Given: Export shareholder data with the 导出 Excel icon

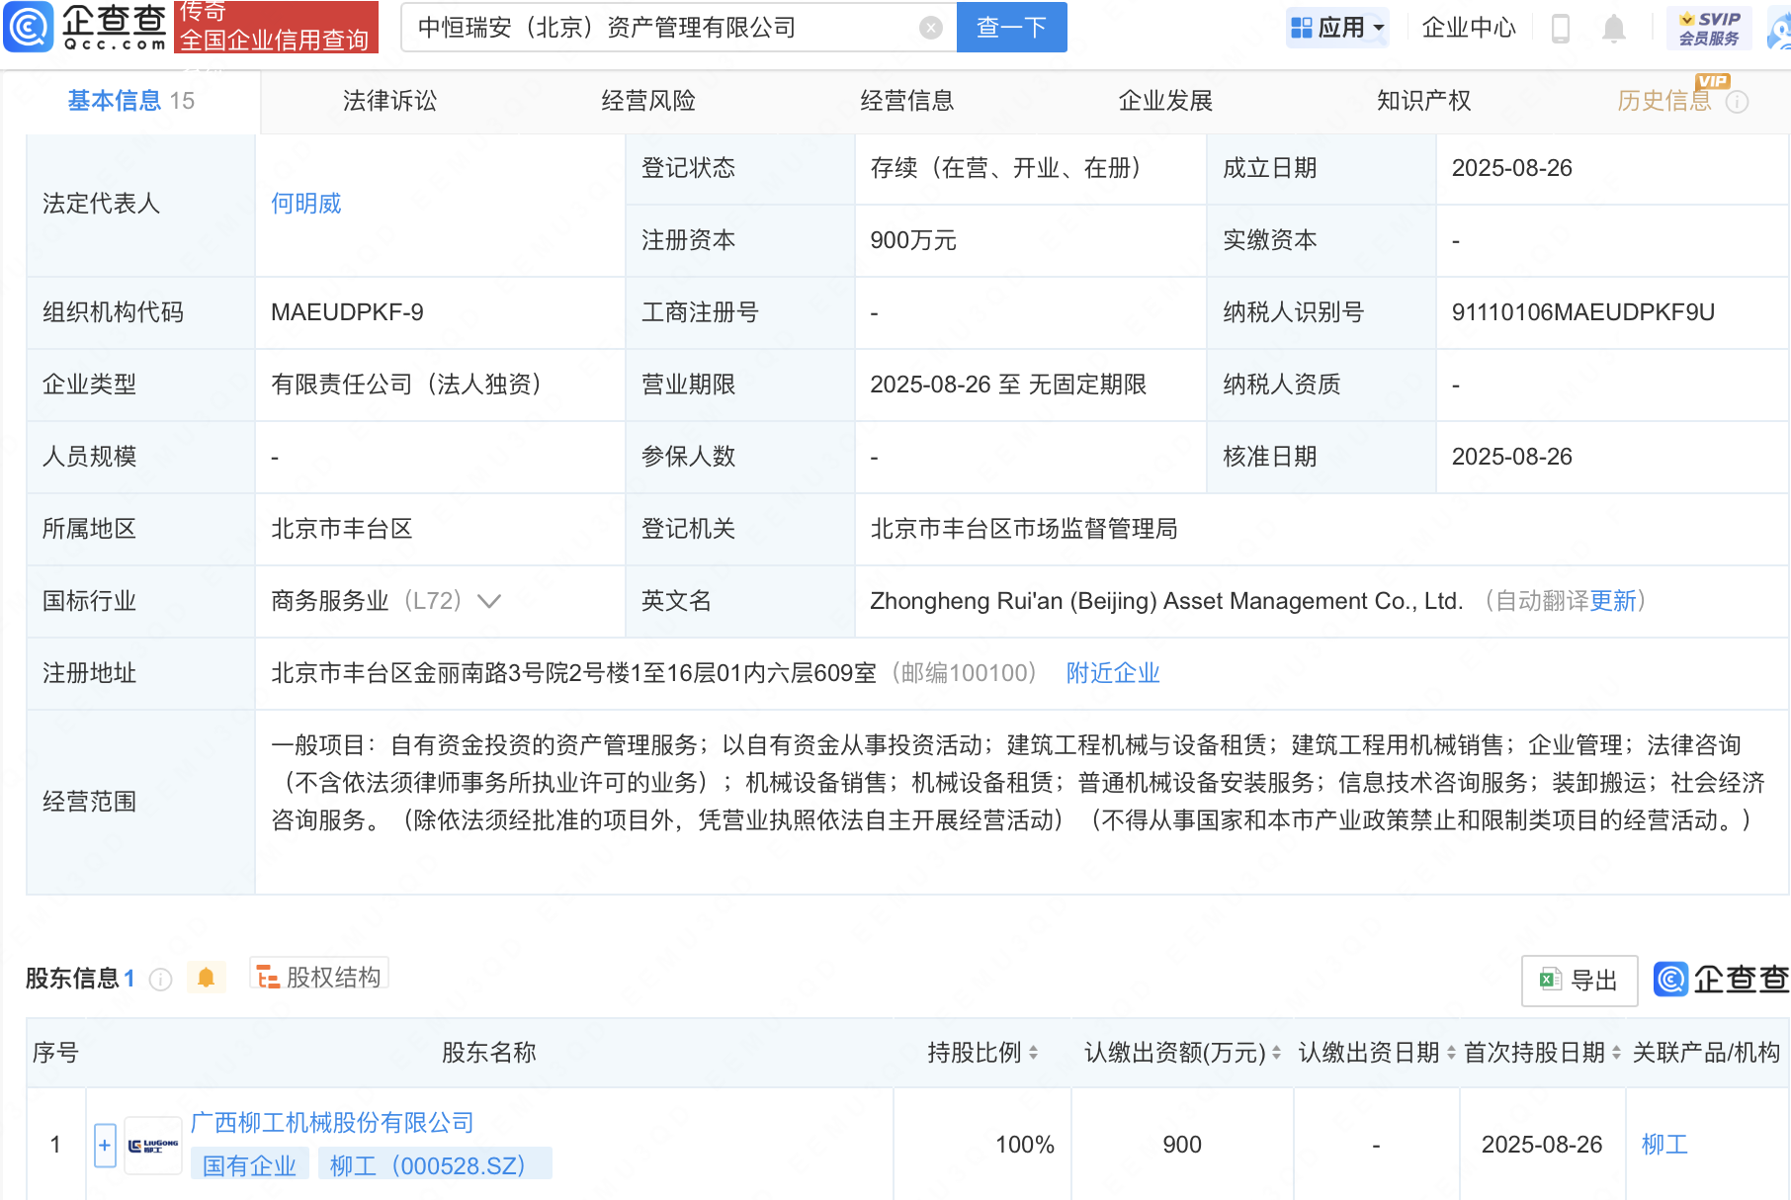Looking at the screenshot, I should (1578, 980).
